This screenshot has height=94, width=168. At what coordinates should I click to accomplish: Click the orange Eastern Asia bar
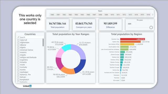[x=130, y=42]
